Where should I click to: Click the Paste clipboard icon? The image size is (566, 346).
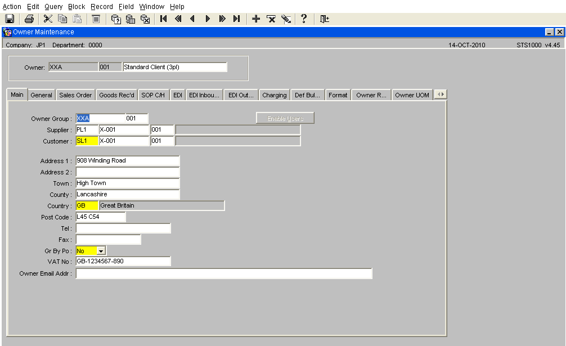tap(77, 19)
